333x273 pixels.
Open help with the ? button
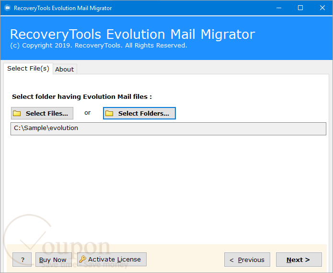pyautogui.click(x=22, y=260)
